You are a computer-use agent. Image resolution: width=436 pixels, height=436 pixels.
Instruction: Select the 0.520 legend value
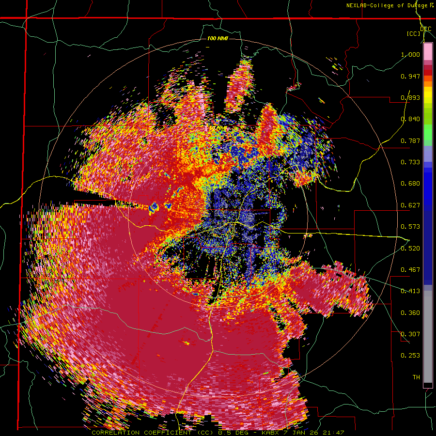[x=410, y=249]
